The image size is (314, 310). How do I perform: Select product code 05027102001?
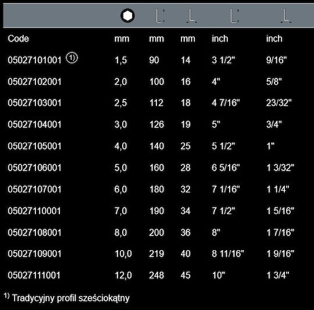[34, 81]
